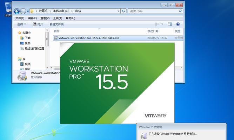234x140 pixels.
Task: Select 收藏夹 in navigation pane
Action: pyautogui.click(x=25, y=33)
